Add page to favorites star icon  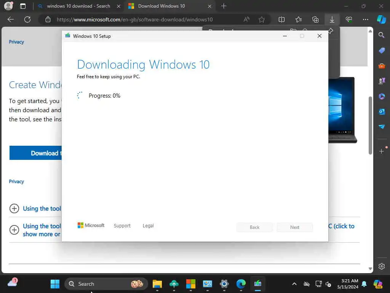click(262, 19)
